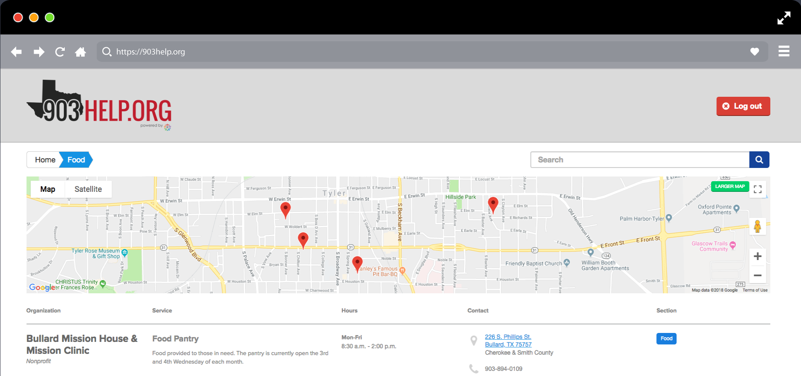Select the Map view type
Image resolution: width=801 pixels, height=376 pixels.
pos(48,189)
